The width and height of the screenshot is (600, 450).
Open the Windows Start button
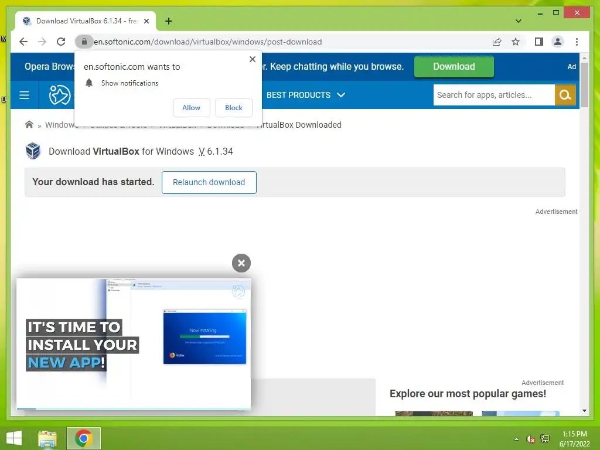[x=14, y=438]
